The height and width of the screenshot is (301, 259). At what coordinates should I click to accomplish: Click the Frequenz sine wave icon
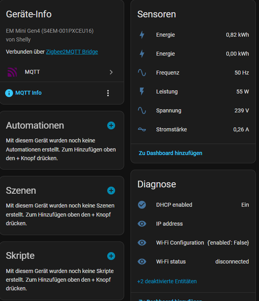click(x=142, y=73)
